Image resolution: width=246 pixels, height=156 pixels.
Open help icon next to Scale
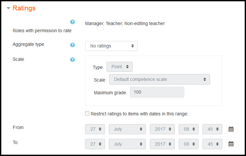(x=72, y=59)
